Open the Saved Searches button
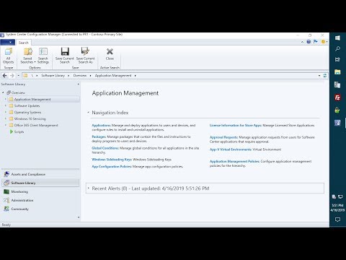 [x=28, y=56]
